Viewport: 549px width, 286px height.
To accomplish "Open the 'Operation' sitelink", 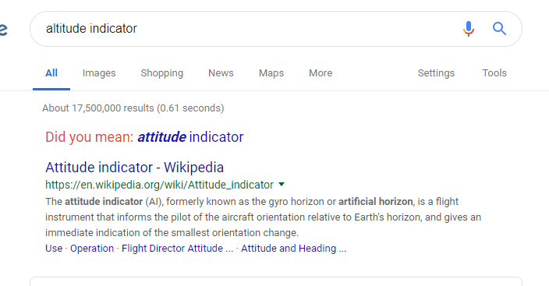I will 92,248.
